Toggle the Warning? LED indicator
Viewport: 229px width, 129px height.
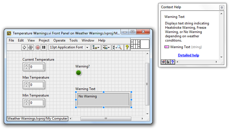coord(79,73)
